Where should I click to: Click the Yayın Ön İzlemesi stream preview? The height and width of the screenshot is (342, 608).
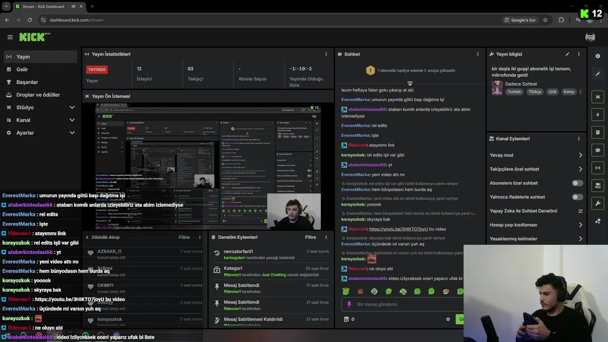(208, 166)
